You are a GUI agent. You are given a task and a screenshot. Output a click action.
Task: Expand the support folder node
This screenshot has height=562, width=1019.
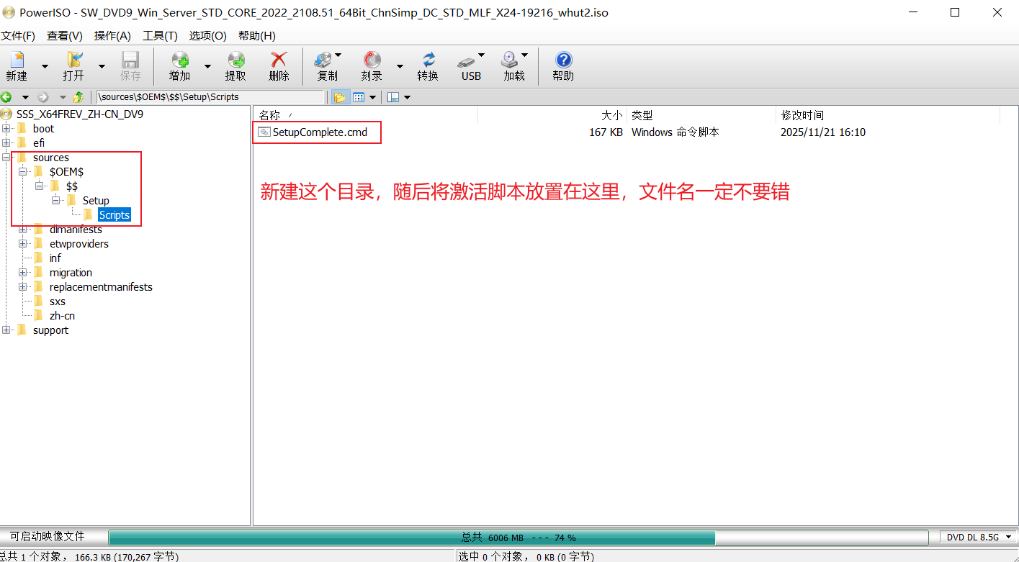(x=6, y=330)
